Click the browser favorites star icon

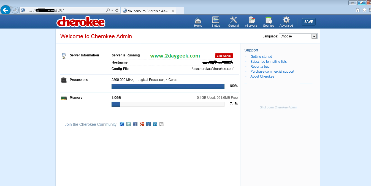[x=364, y=10]
